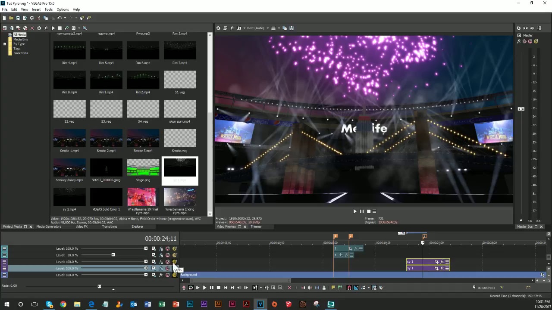552x310 pixels.
Task: Close the Project Media tab
Action: (x=31, y=226)
